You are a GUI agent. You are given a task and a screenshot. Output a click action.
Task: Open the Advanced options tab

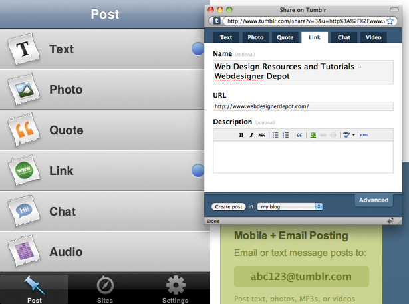(374, 200)
